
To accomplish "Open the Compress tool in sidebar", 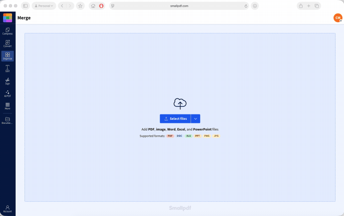I will pos(8,31).
